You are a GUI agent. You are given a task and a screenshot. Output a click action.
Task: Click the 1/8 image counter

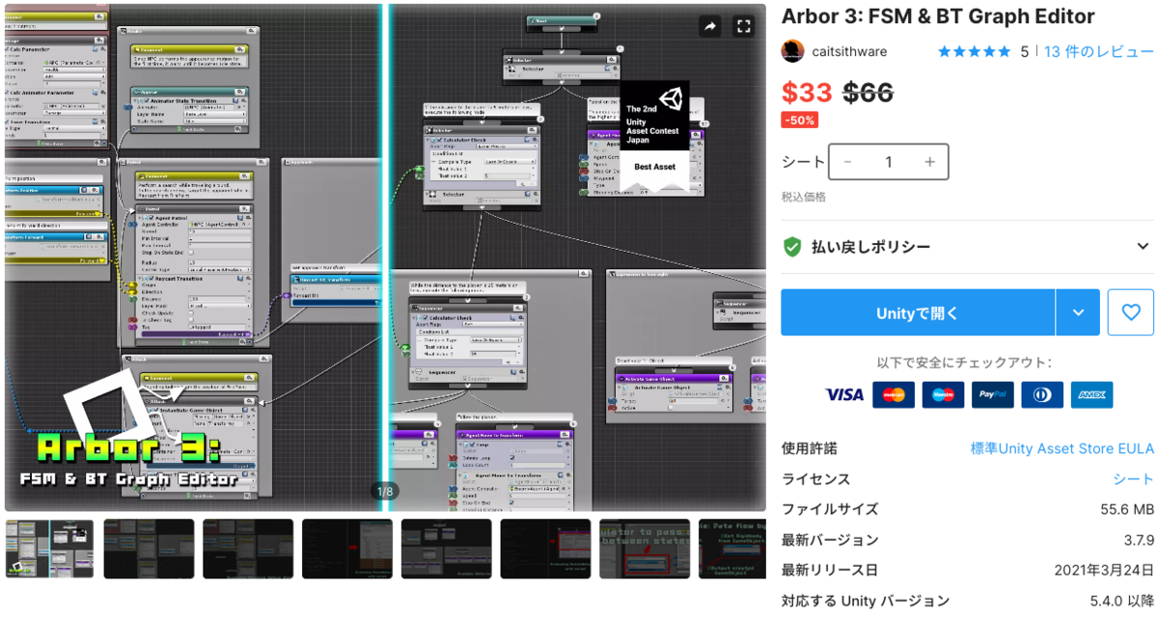(385, 492)
